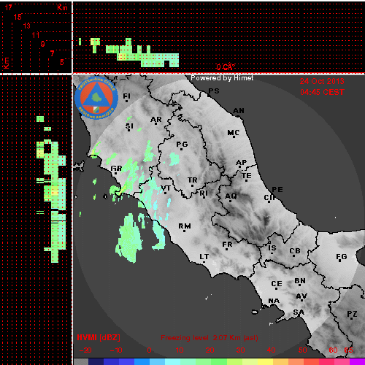Image resolution: width=365 pixels, height=365 pixels.
Task: Click the AP city label on map
Action: [242, 163]
